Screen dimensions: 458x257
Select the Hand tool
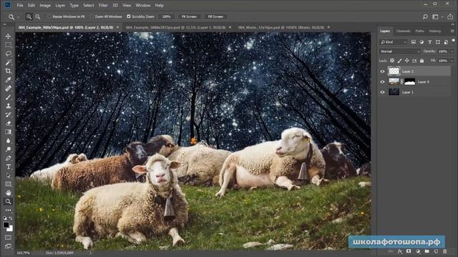point(8,193)
